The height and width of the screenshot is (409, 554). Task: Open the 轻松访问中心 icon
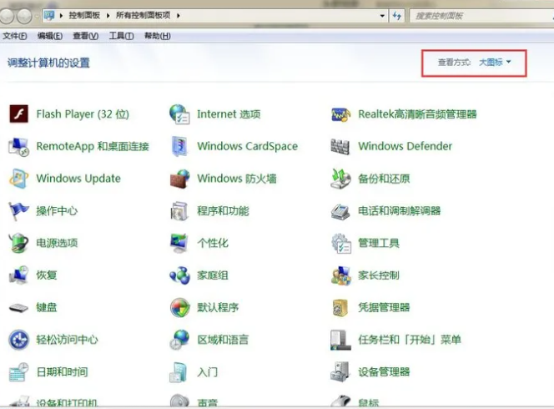[18, 340]
